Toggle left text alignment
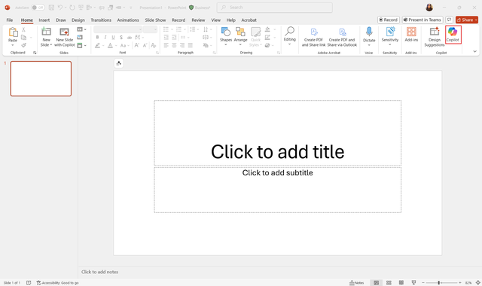The image size is (482, 286). pyautogui.click(x=166, y=45)
